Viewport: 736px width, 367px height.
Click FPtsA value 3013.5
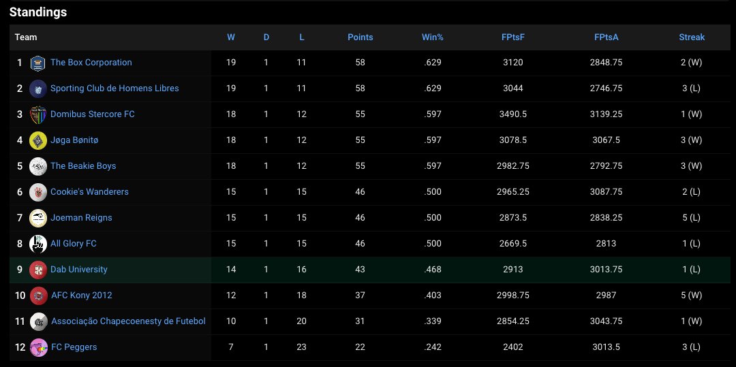point(606,347)
